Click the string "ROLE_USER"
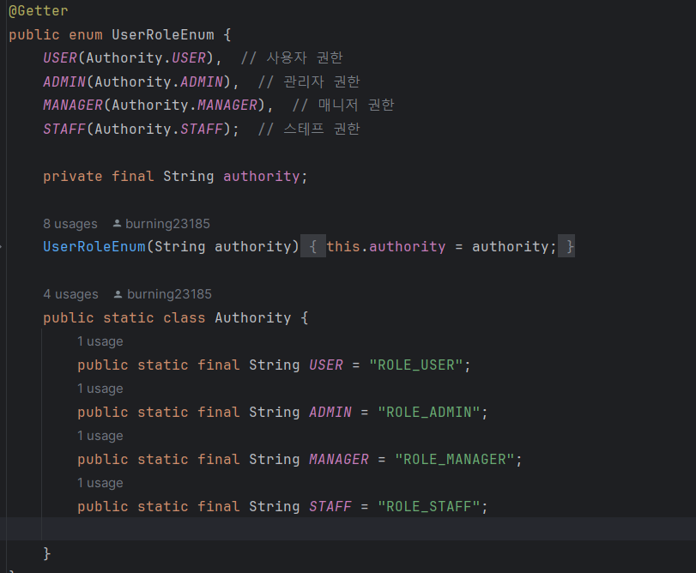The width and height of the screenshot is (696, 573). click(416, 365)
